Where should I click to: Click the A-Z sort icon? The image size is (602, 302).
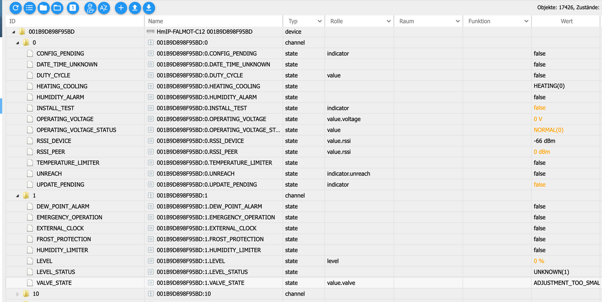pos(104,8)
